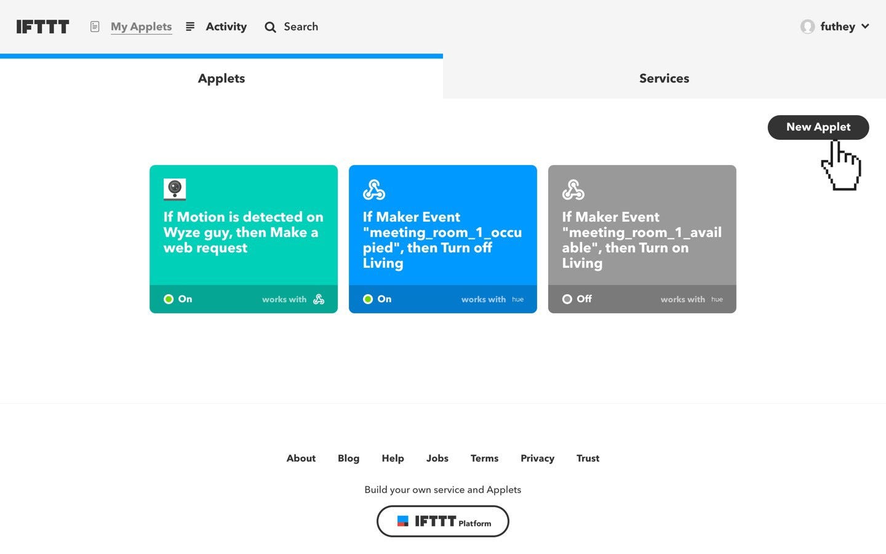Click Webhooks icon beside Wyze 'works with'

pos(319,299)
